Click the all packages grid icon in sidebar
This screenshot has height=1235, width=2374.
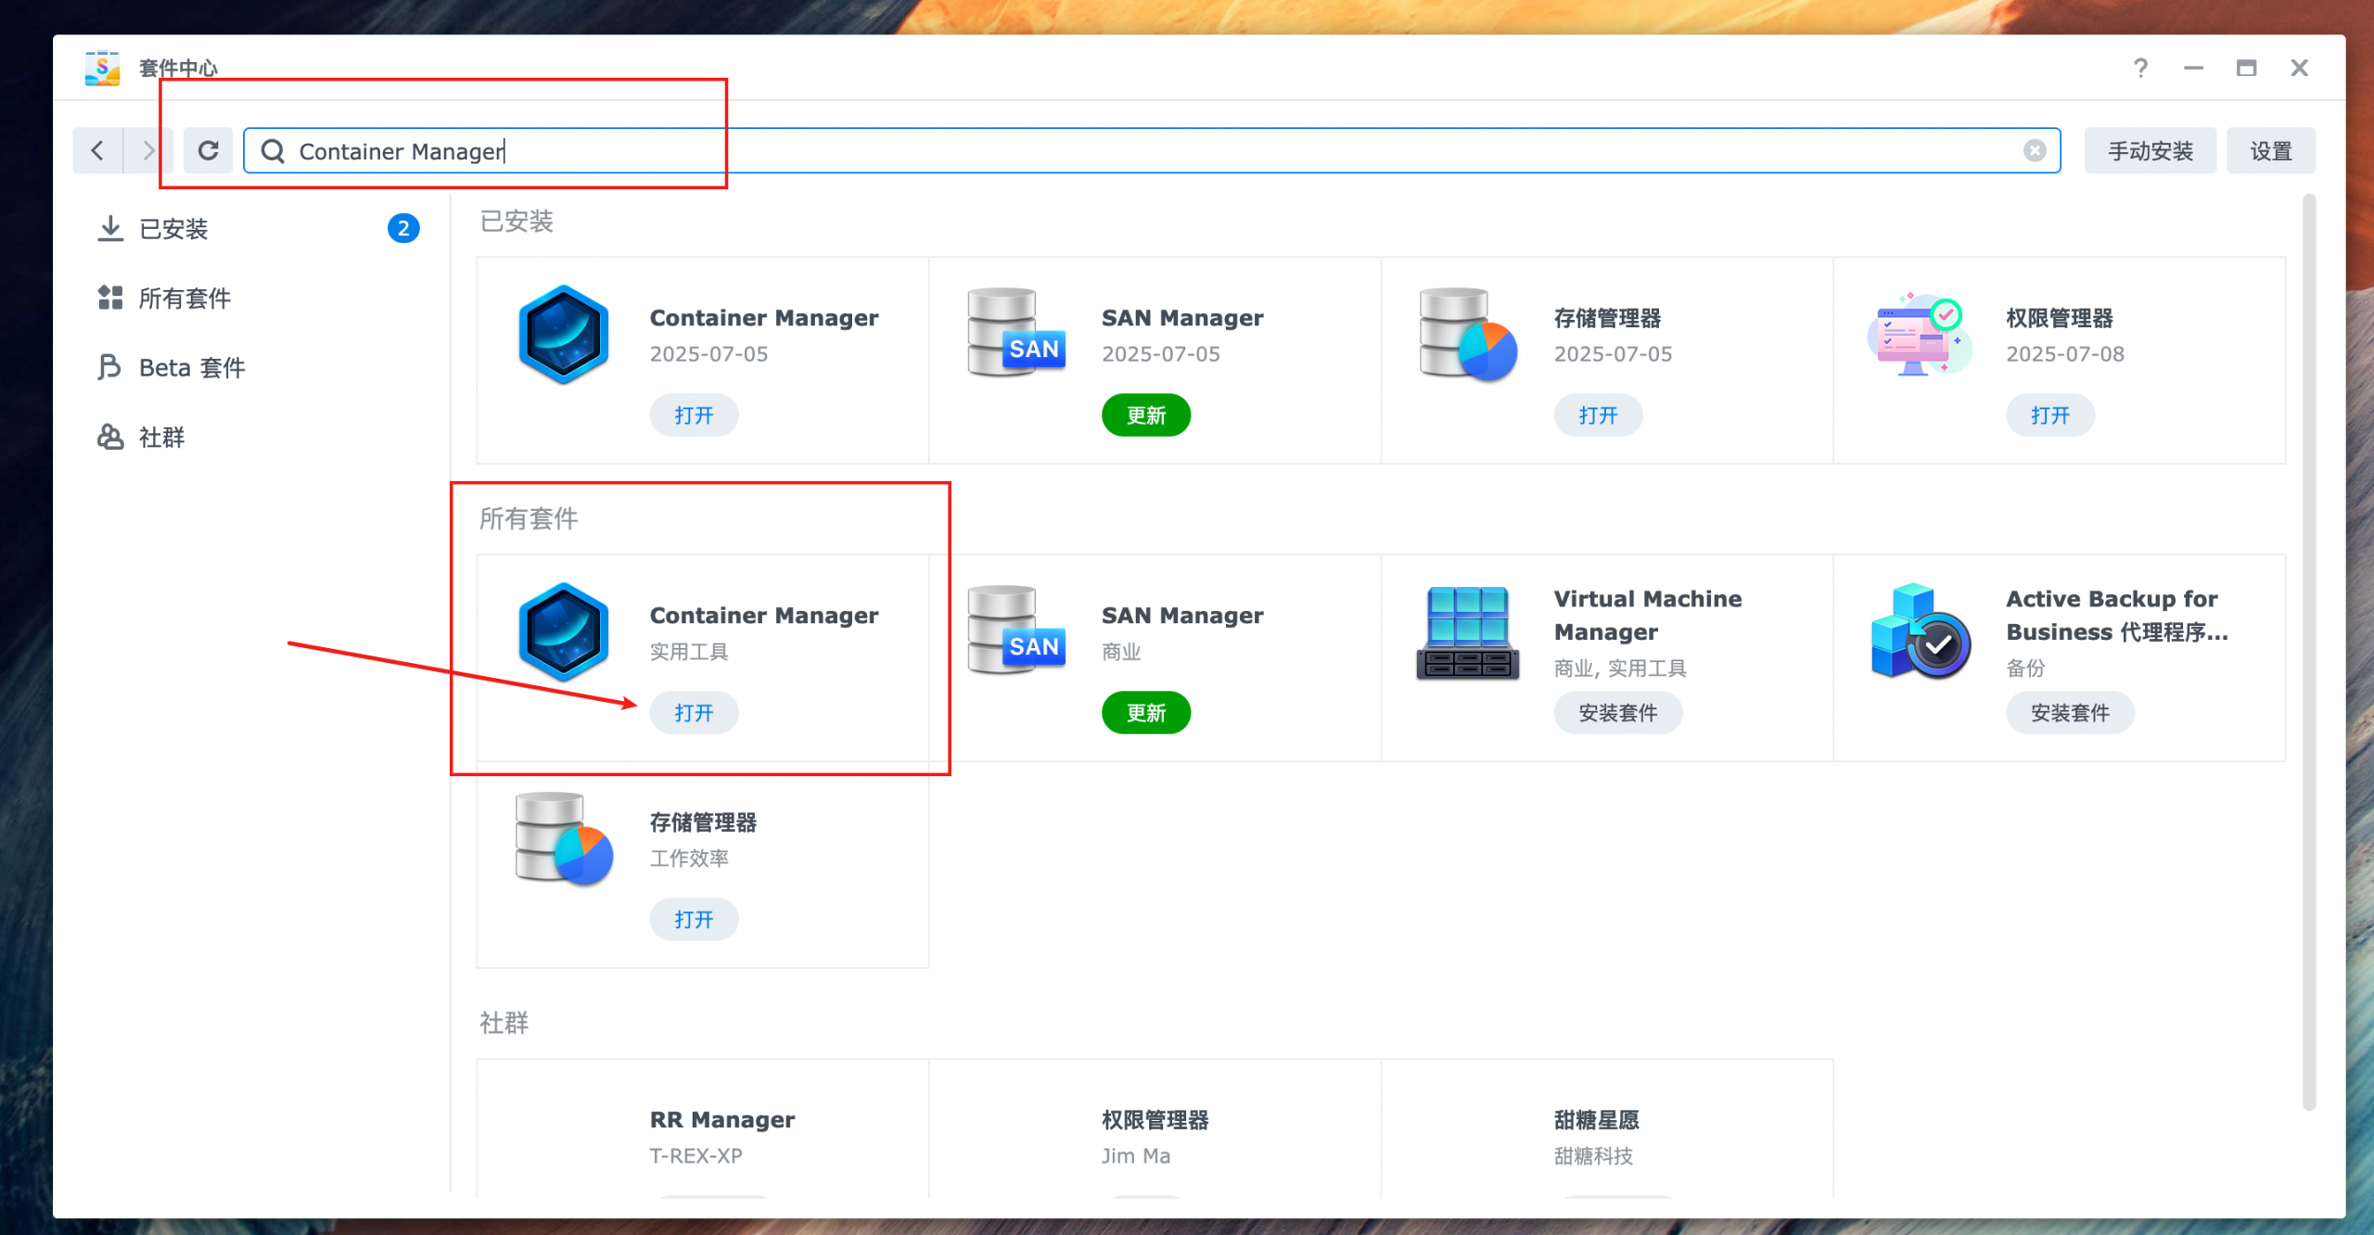coord(110,298)
